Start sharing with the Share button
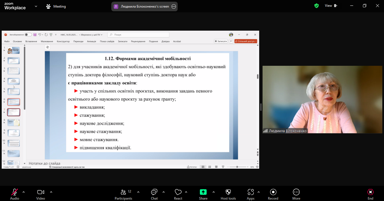Screen dimensions: 384x201 pos(203,194)
